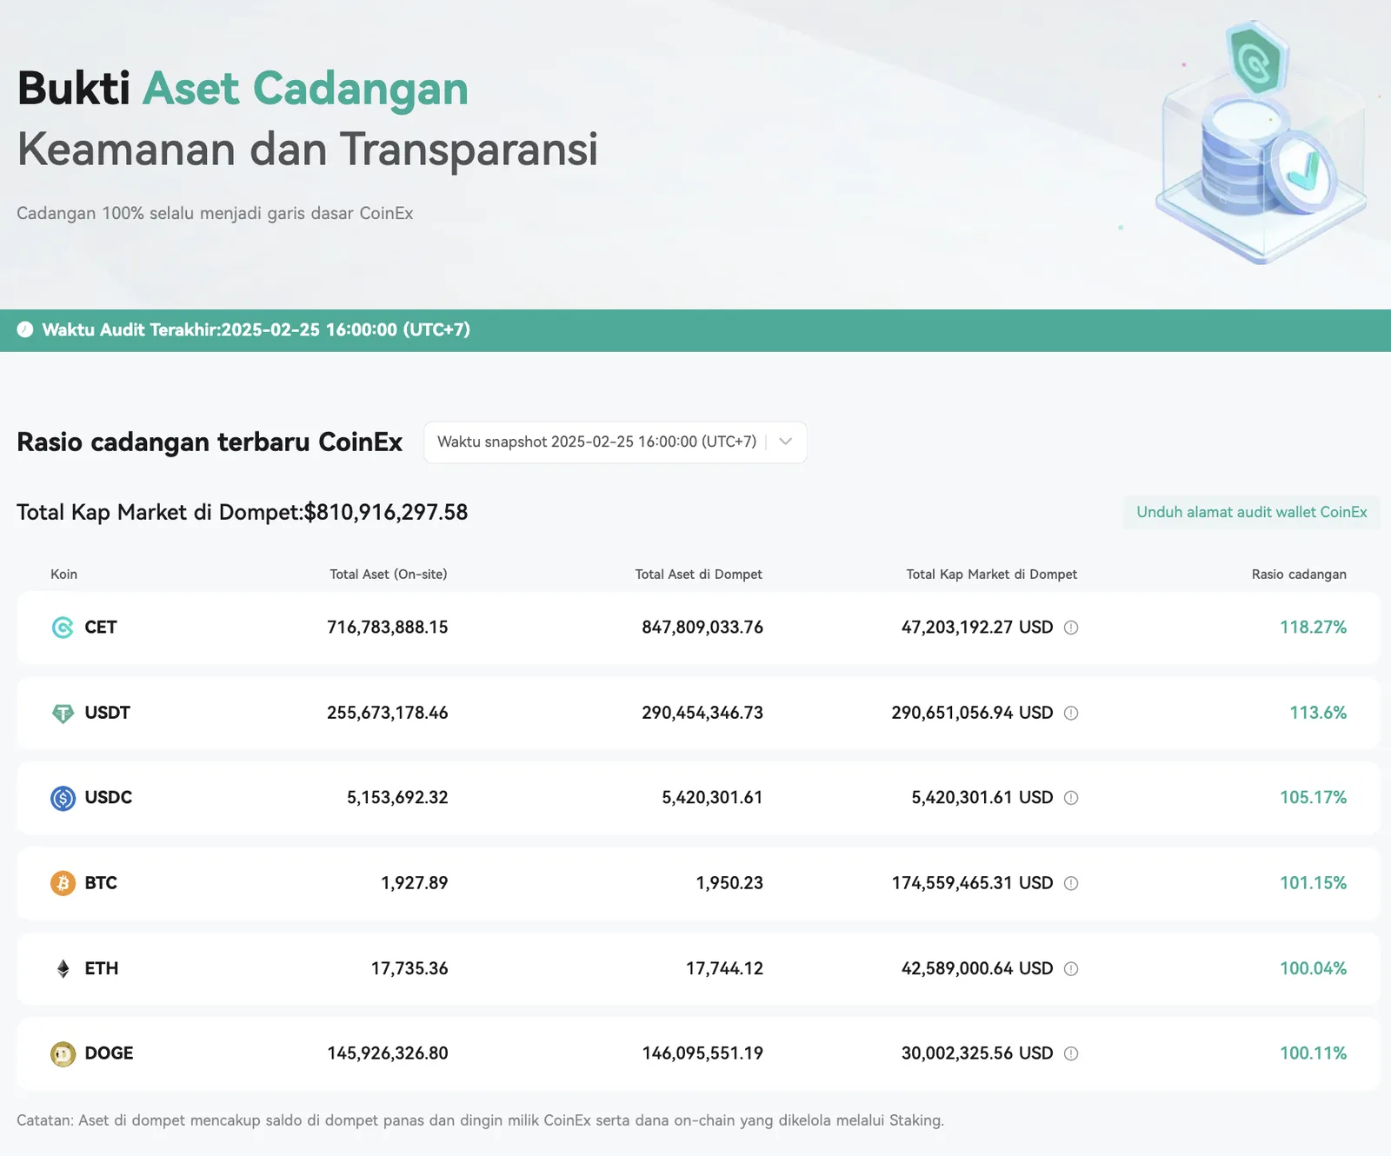Select the ETH coin name
This screenshot has height=1156, width=1391.
[x=102, y=968]
